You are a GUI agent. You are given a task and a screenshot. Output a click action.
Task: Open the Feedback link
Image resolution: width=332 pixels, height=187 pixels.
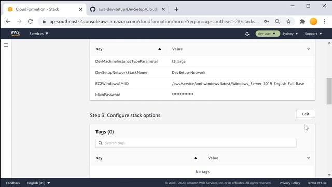(x=13, y=183)
